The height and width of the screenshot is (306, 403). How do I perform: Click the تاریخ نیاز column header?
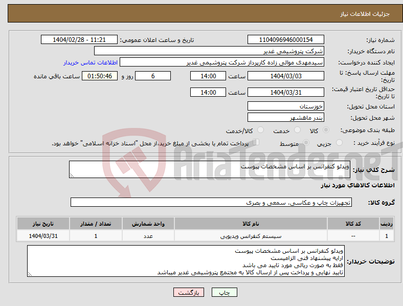[43, 224]
